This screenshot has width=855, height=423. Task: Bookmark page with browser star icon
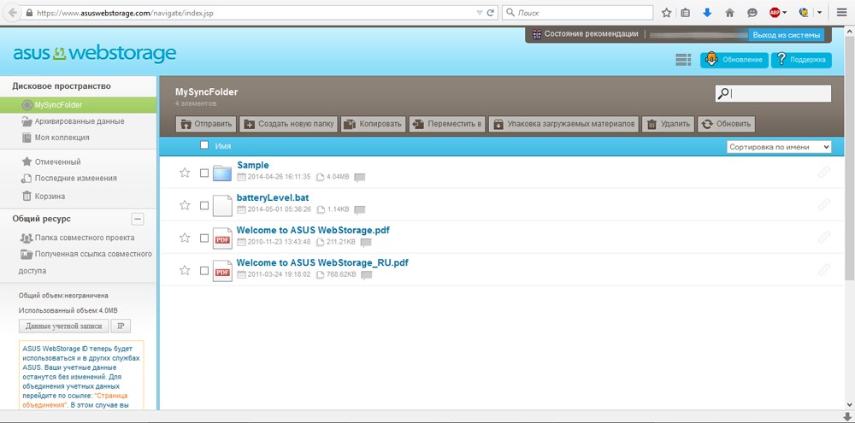point(666,13)
